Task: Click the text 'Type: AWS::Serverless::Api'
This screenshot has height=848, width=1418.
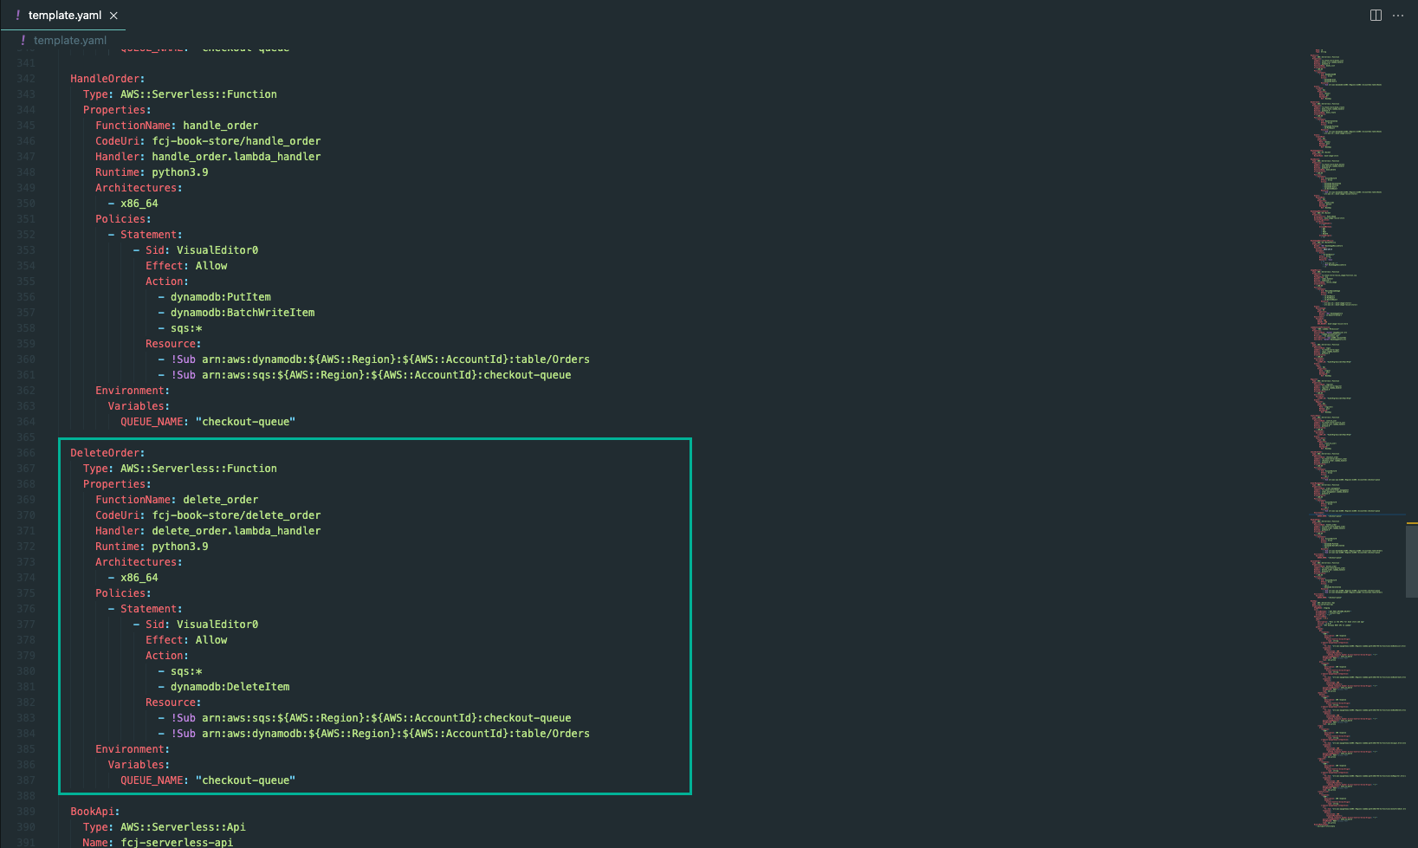Action: click(x=165, y=827)
